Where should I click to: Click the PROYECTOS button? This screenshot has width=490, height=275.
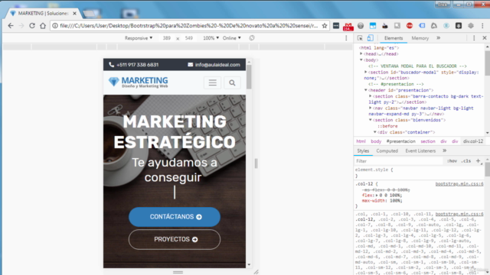pyautogui.click(x=175, y=239)
